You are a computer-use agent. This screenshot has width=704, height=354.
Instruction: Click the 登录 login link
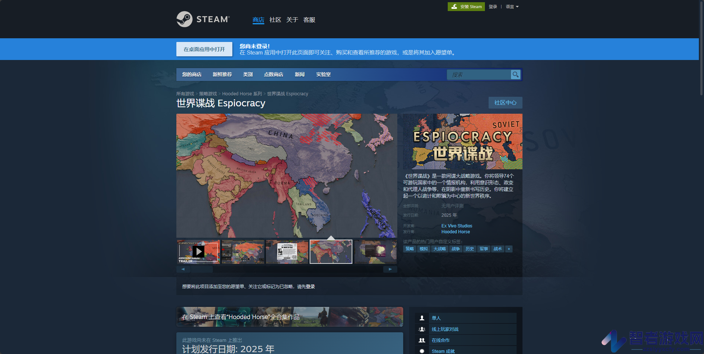[x=493, y=7]
